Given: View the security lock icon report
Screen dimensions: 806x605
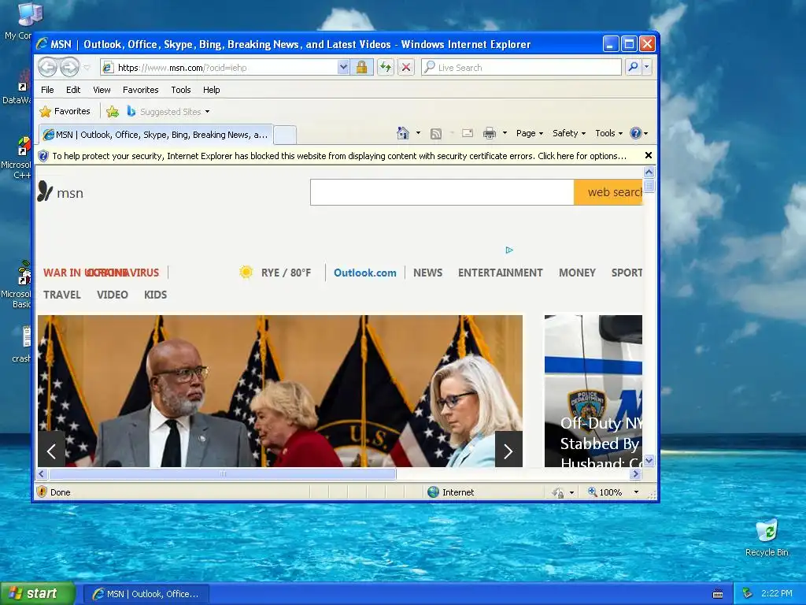Looking at the screenshot, I should pos(362,68).
